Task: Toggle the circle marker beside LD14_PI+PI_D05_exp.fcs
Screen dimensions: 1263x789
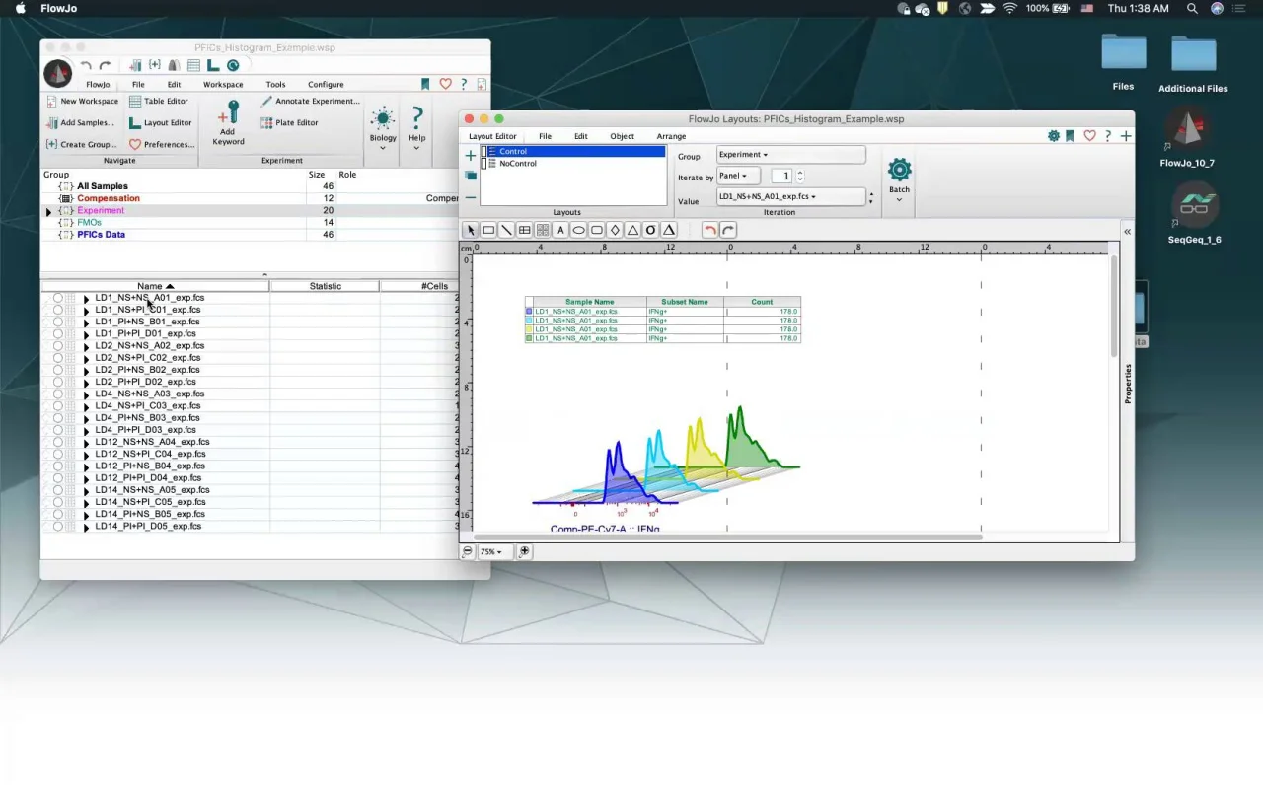Action: pyautogui.click(x=57, y=527)
